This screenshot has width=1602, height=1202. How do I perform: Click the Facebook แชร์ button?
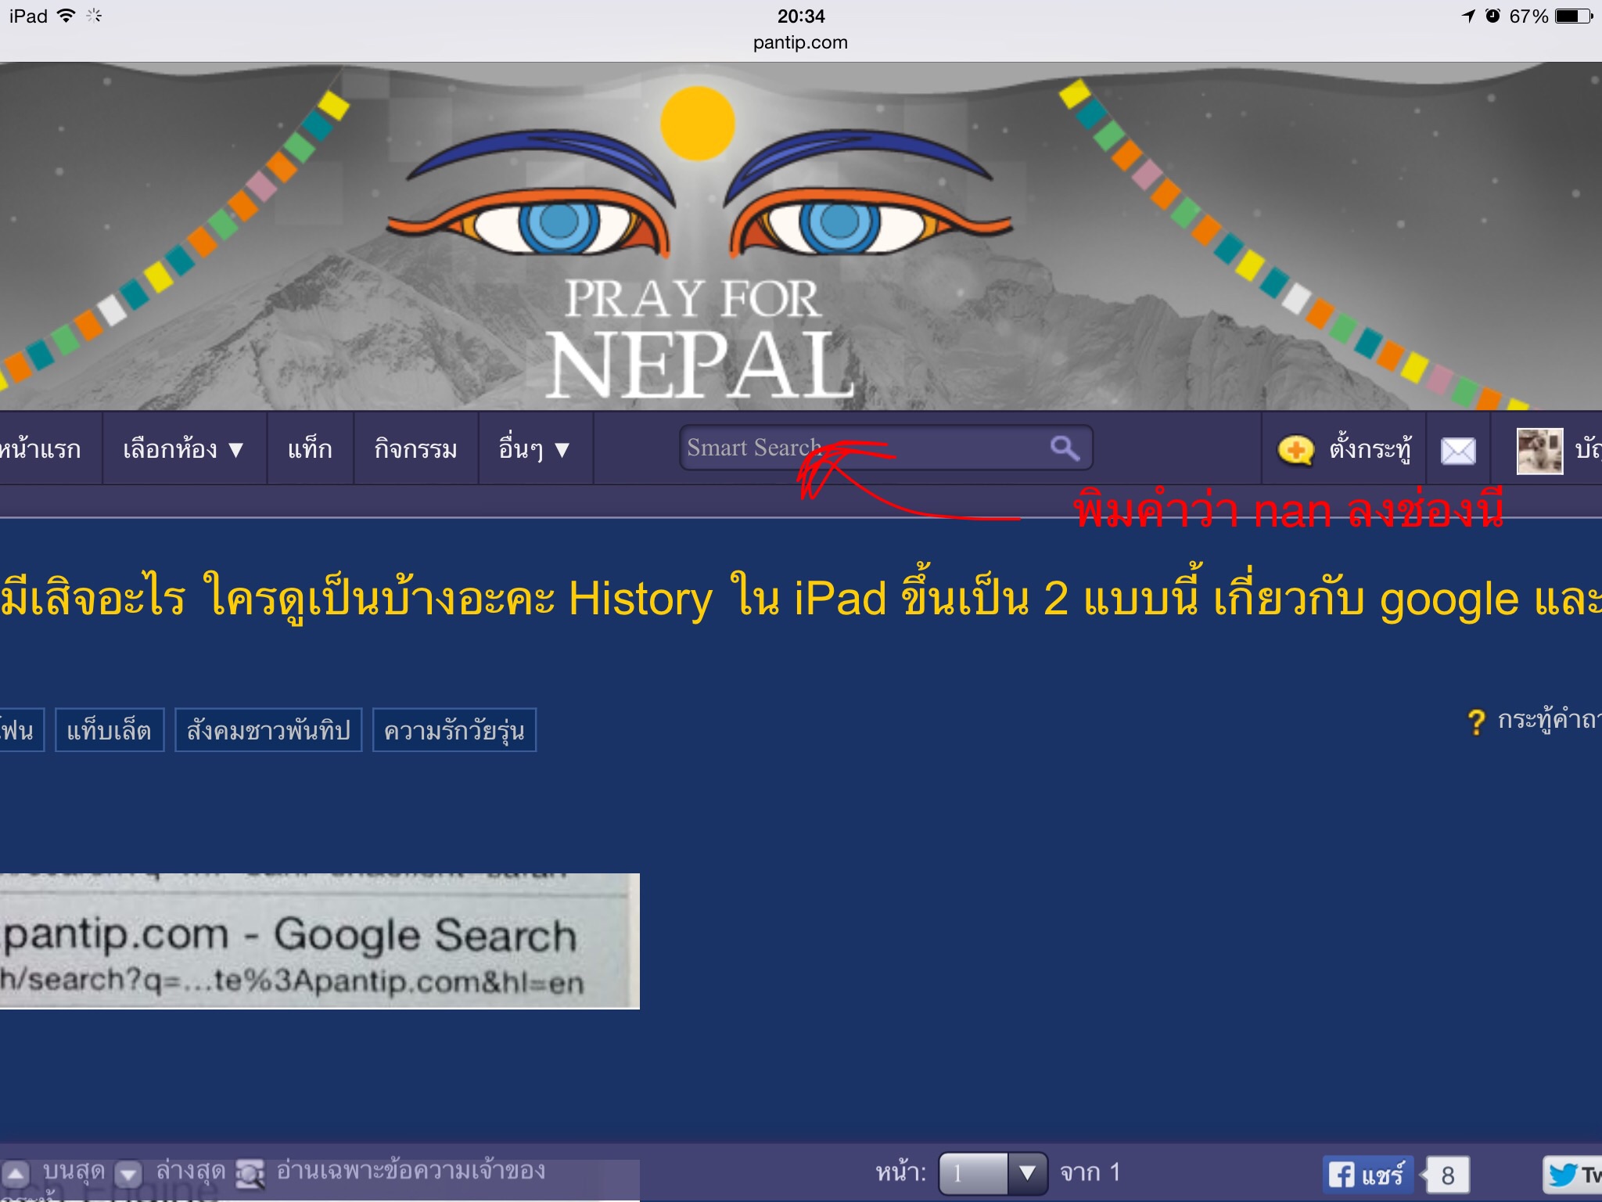[1368, 1175]
